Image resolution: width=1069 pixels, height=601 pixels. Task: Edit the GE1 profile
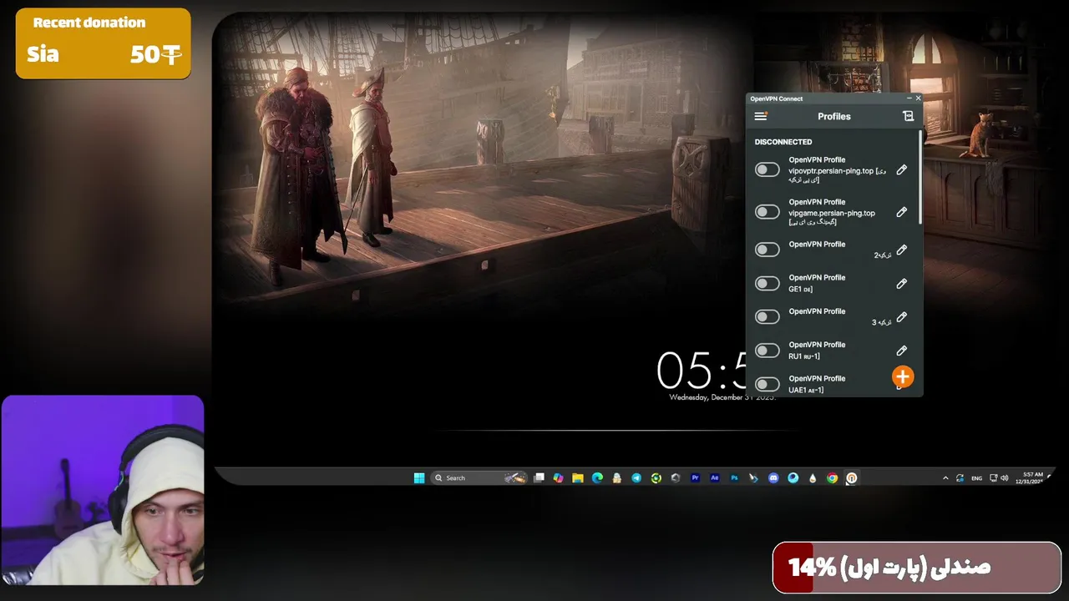902,284
